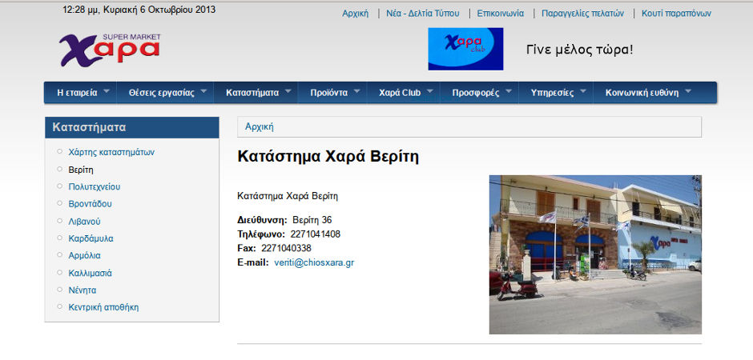The image size is (753, 360).
Task: Go to Αρχική in top links
Action: (355, 14)
